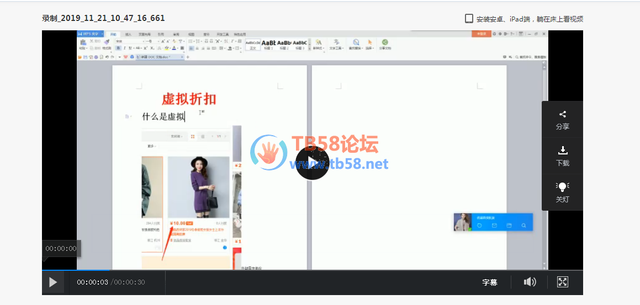Click the WPS yellow text highlight swatch

(x=167, y=48)
